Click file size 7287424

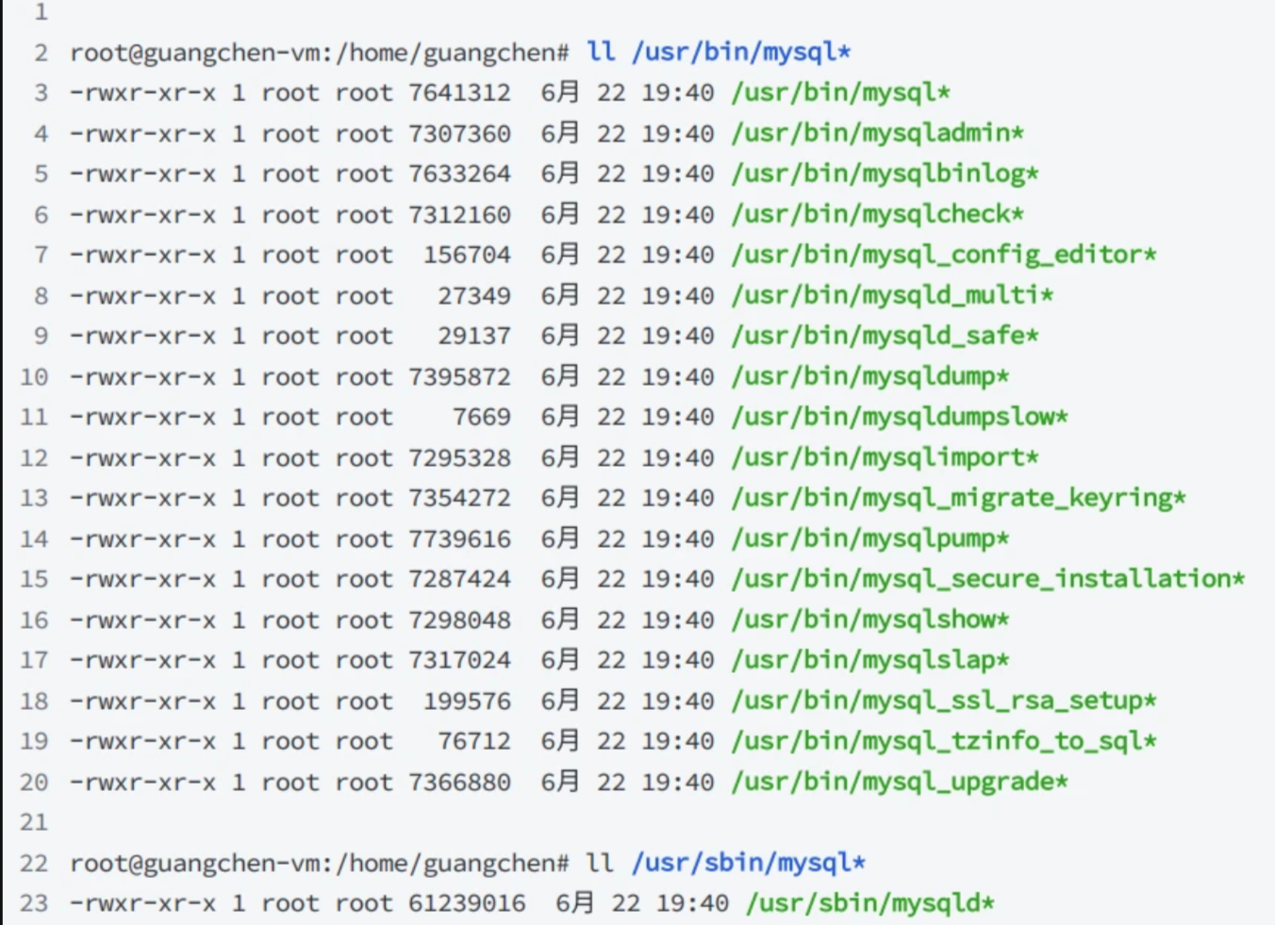click(x=459, y=579)
